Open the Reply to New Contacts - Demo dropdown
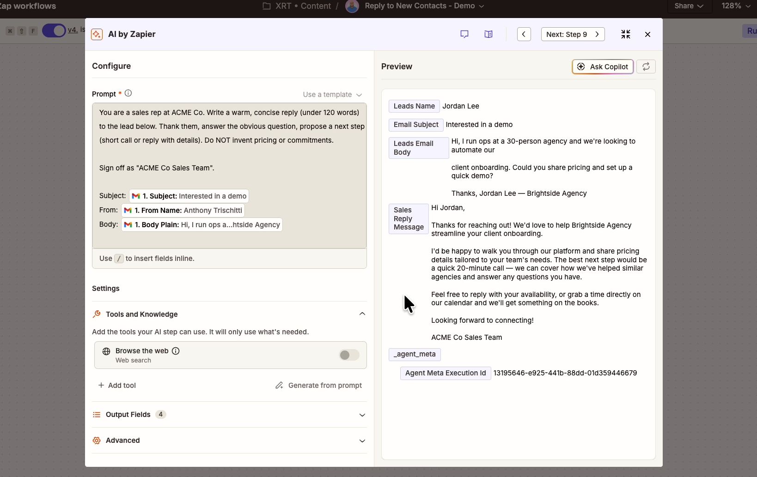757x477 pixels. pyautogui.click(x=424, y=6)
